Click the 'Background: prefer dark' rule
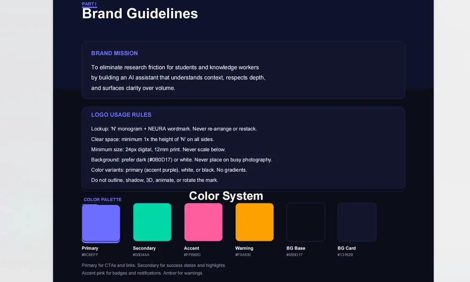 point(182,160)
